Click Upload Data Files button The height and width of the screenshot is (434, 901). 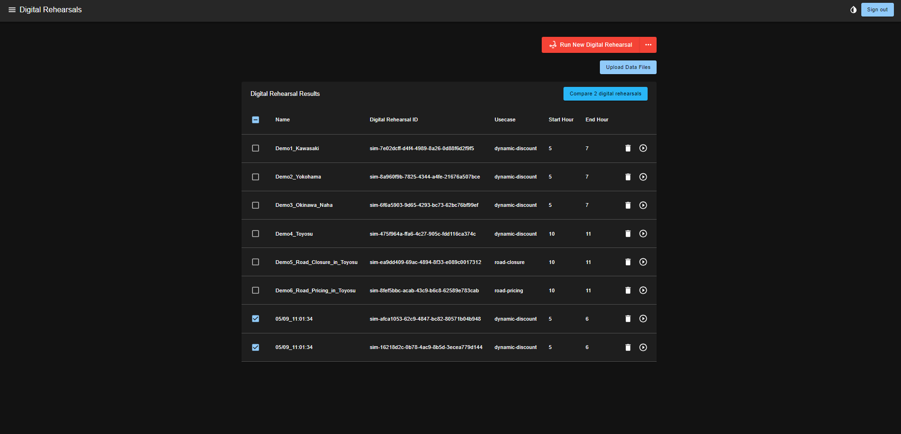tap(628, 68)
